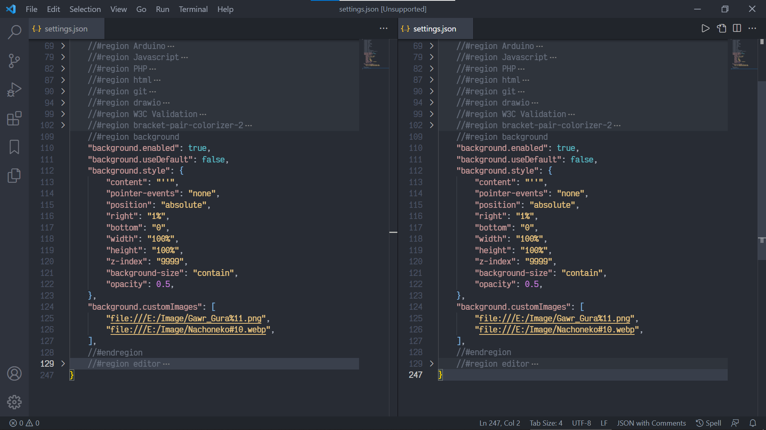The height and width of the screenshot is (430, 766).
Task: Open the Terminal menu
Action: click(193, 9)
